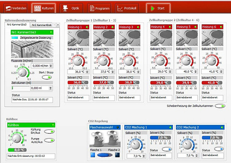The image size is (231, 163).
Task: Click the Kühlbox 8,0 °C temperature display
Action: click(x=17, y=150)
